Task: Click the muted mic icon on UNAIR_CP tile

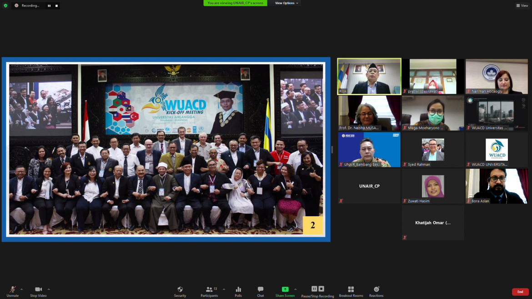Action: coord(341,201)
